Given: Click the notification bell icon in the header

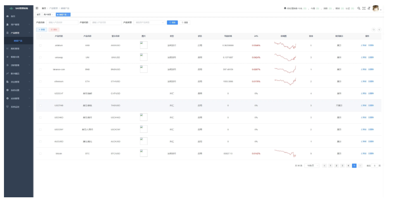Looking at the screenshot, I should pyautogui.click(x=285, y=8).
